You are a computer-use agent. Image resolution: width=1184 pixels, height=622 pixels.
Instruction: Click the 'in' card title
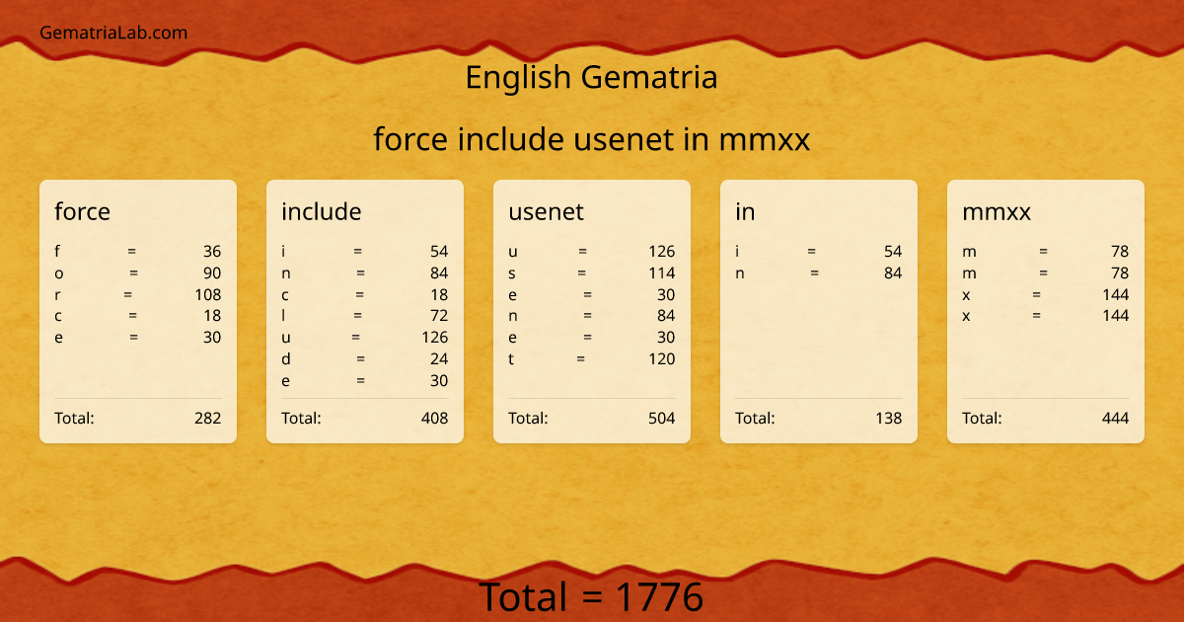click(x=745, y=211)
